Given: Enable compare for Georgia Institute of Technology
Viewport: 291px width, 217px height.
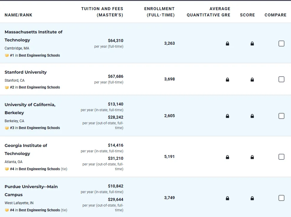Looking at the screenshot, I should pyautogui.click(x=281, y=157).
